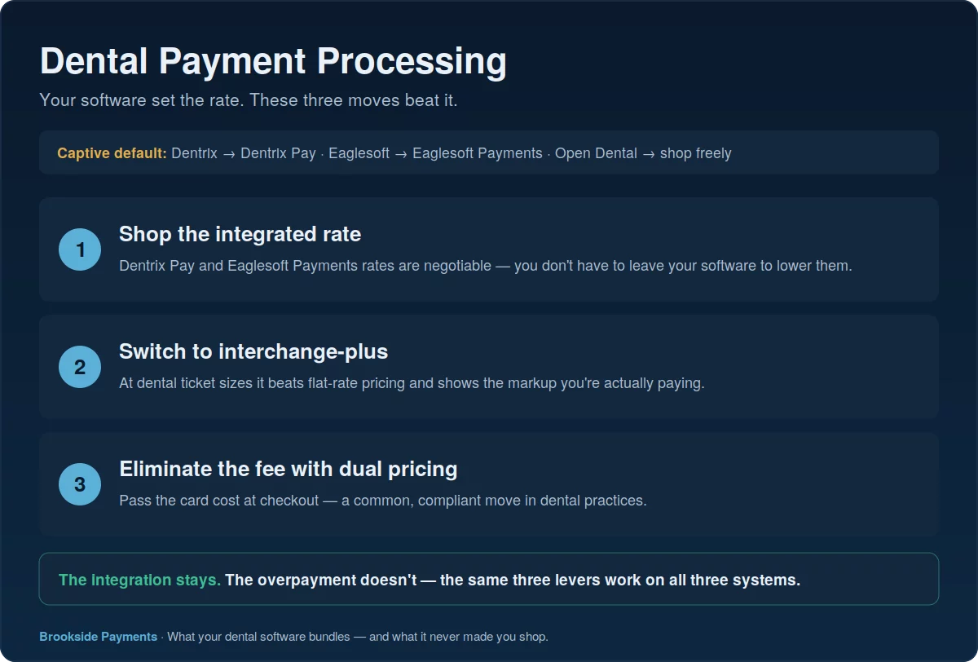The image size is (978, 662).
Task: Select "Eliminate the fee with dual pricing" heading
Action: tap(288, 470)
